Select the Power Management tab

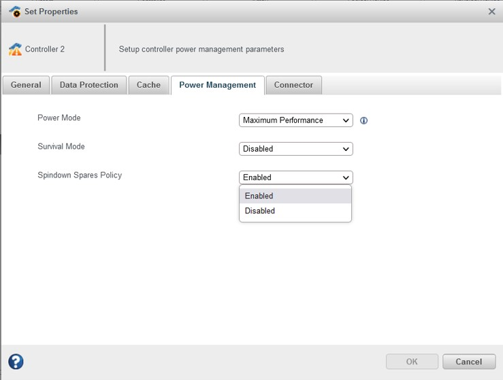point(217,85)
